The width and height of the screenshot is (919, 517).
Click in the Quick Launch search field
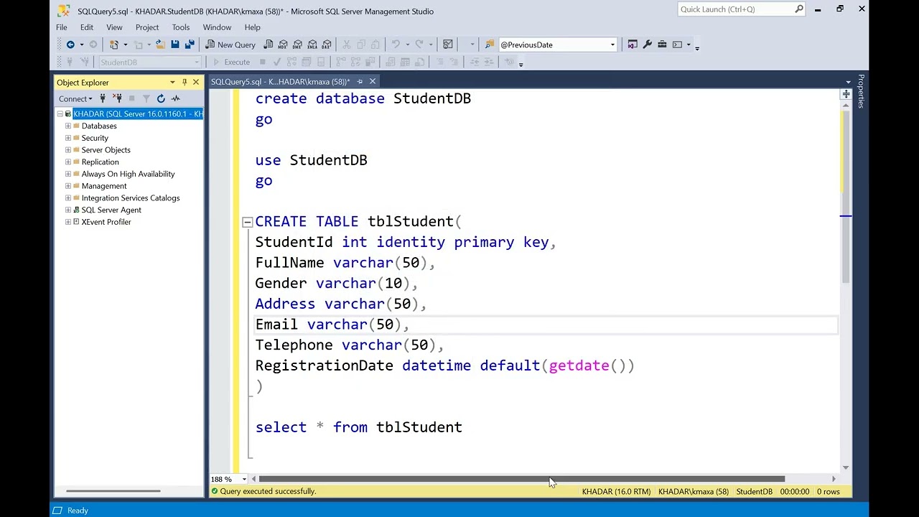point(735,9)
